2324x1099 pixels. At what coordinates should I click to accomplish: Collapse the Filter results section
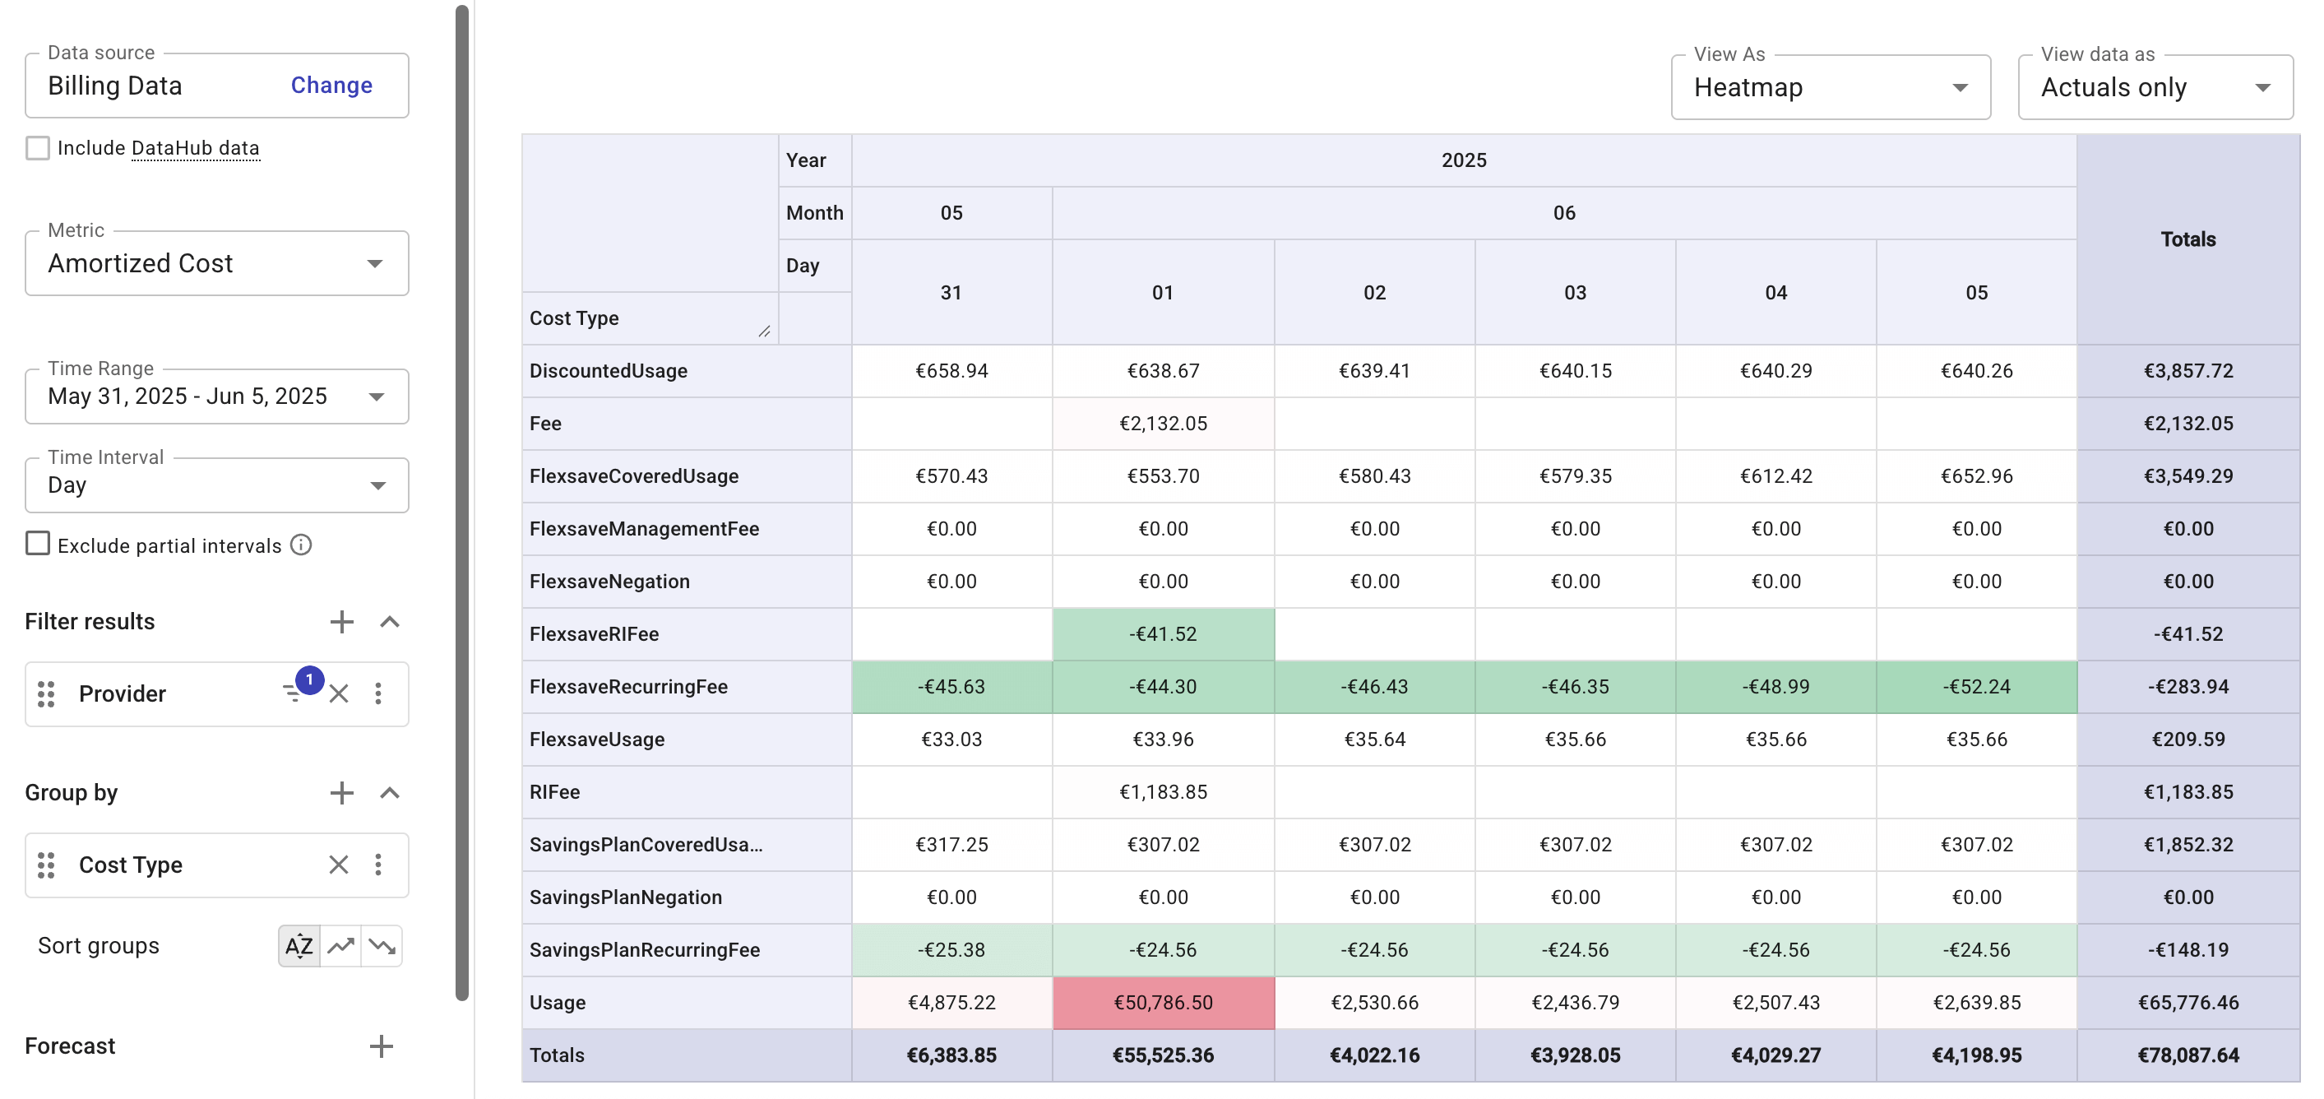click(390, 622)
